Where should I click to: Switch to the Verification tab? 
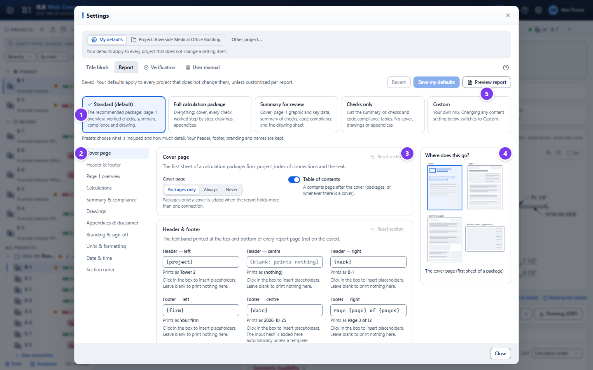click(159, 67)
